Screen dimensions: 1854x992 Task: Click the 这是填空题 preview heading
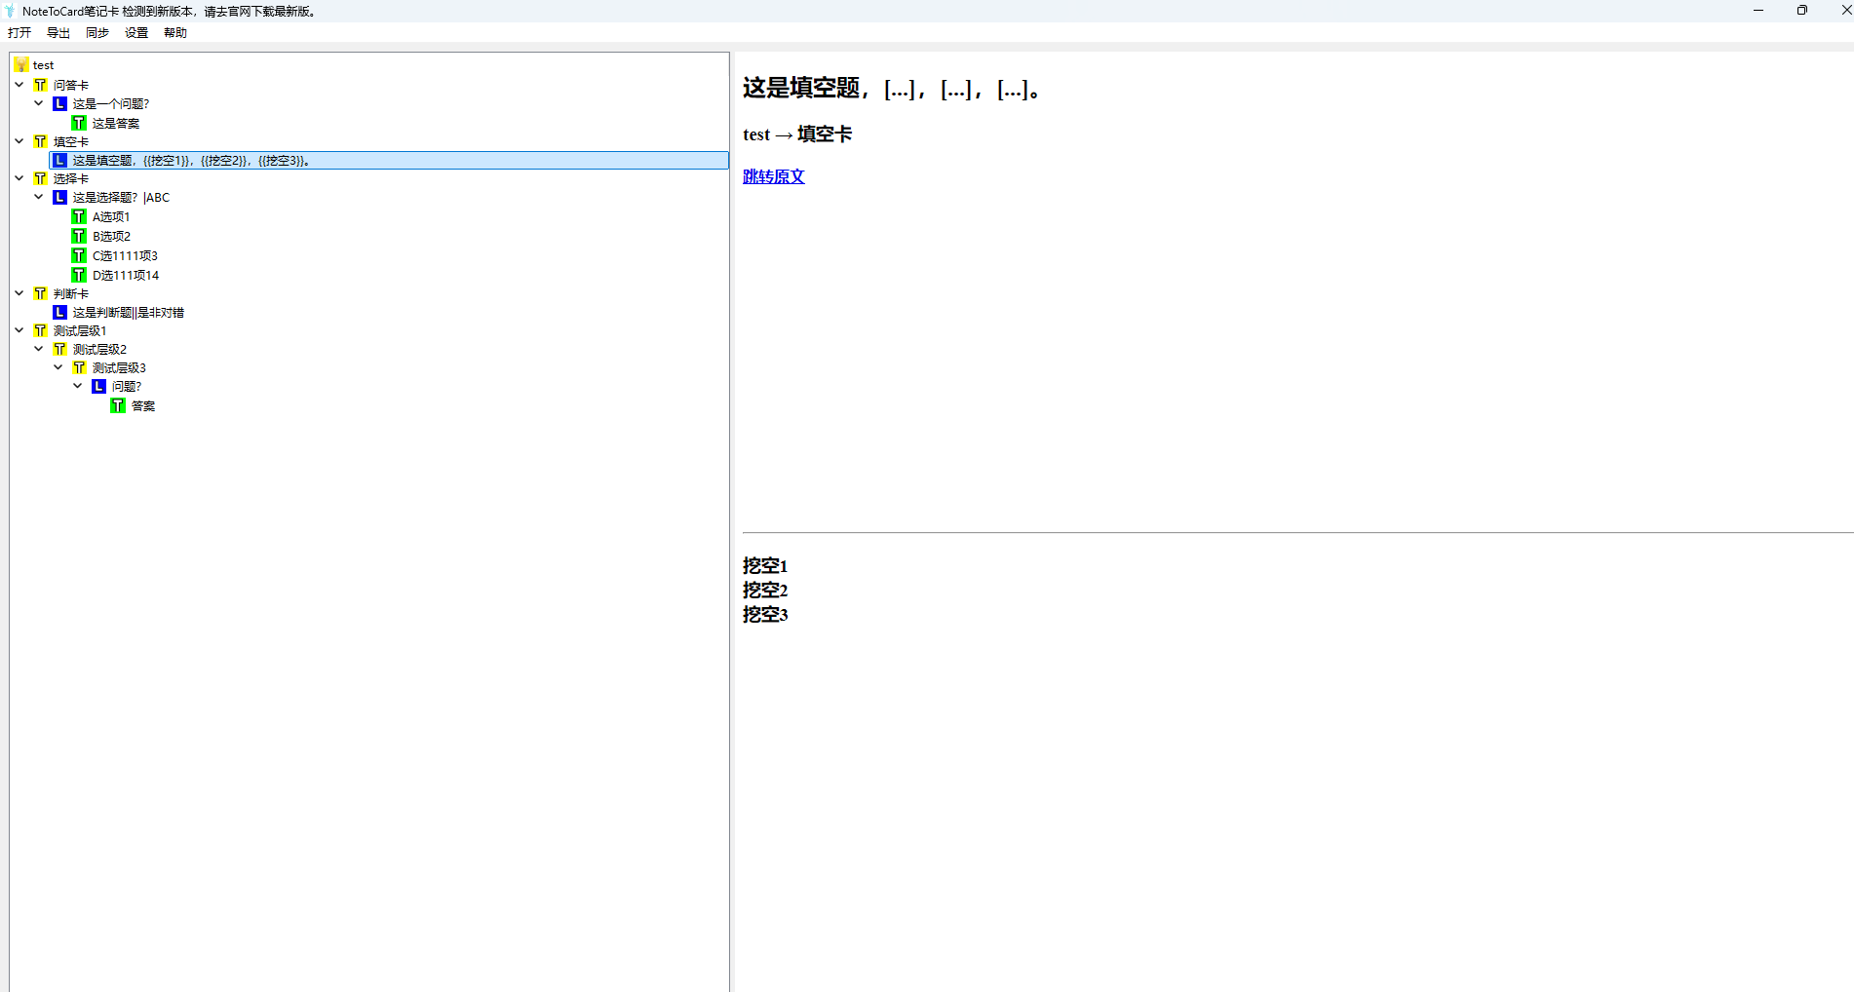892,89
